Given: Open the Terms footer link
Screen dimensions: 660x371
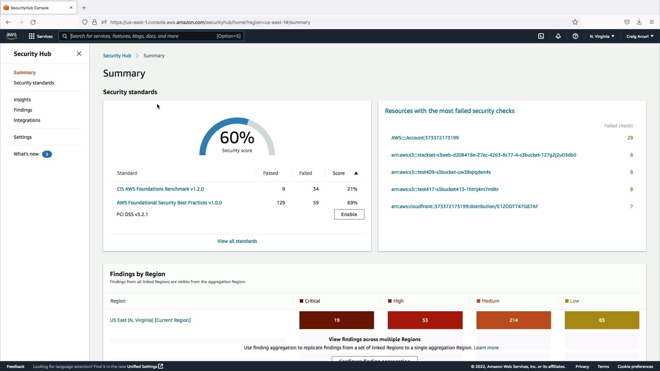Looking at the screenshot, I should [x=603, y=366].
